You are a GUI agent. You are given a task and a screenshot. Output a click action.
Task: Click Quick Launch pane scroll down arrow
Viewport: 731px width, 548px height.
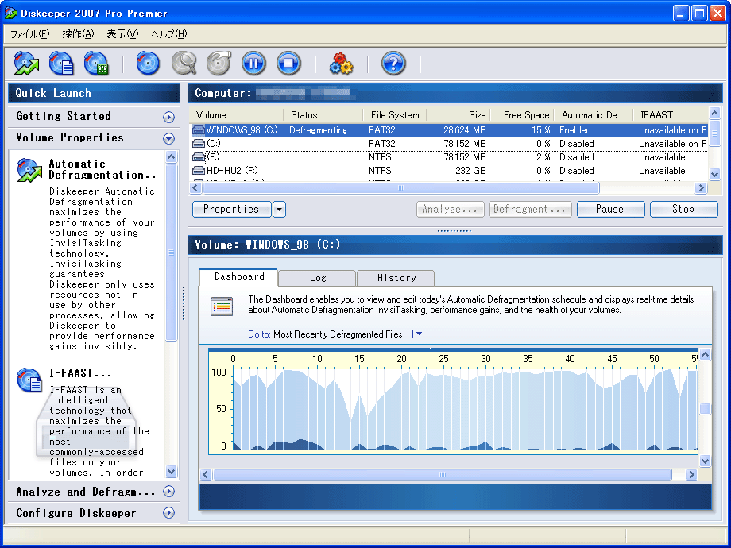(x=171, y=471)
